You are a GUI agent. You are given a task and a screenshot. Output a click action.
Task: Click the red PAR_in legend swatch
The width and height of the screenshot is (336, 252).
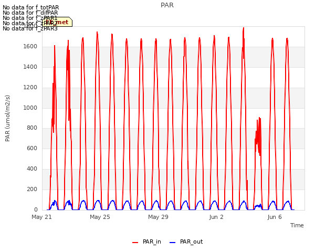[x=135, y=243]
